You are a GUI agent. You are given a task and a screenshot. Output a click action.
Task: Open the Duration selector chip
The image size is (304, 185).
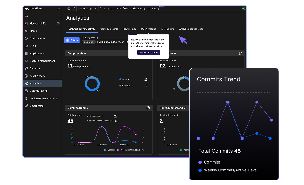pos(89,42)
